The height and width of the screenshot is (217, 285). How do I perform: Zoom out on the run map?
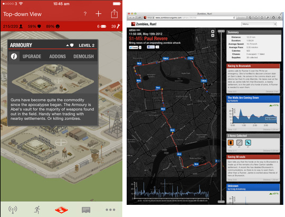click(x=213, y=35)
